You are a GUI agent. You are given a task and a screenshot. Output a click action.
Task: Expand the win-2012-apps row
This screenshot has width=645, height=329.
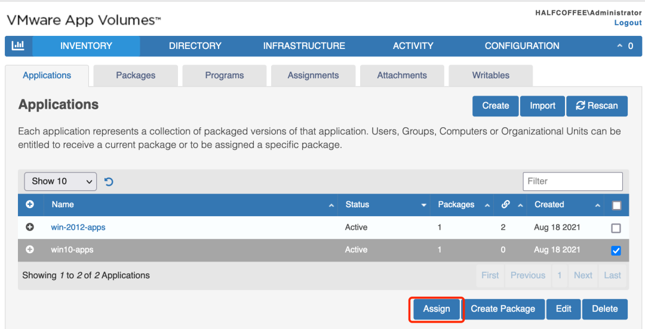click(x=30, y=227)
